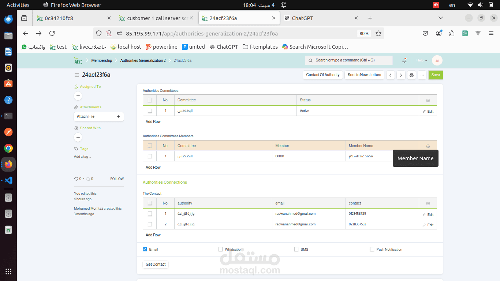The height and width of the screenshot is (281, 500).
Task: Expand the Help dropdown
Action: [422, 60]
